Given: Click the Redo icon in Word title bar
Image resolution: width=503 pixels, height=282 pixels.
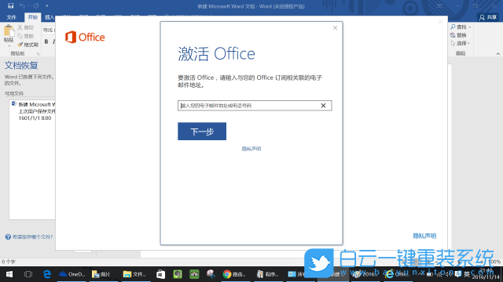Looking at the screenshot, I should [x=36, y=5].
